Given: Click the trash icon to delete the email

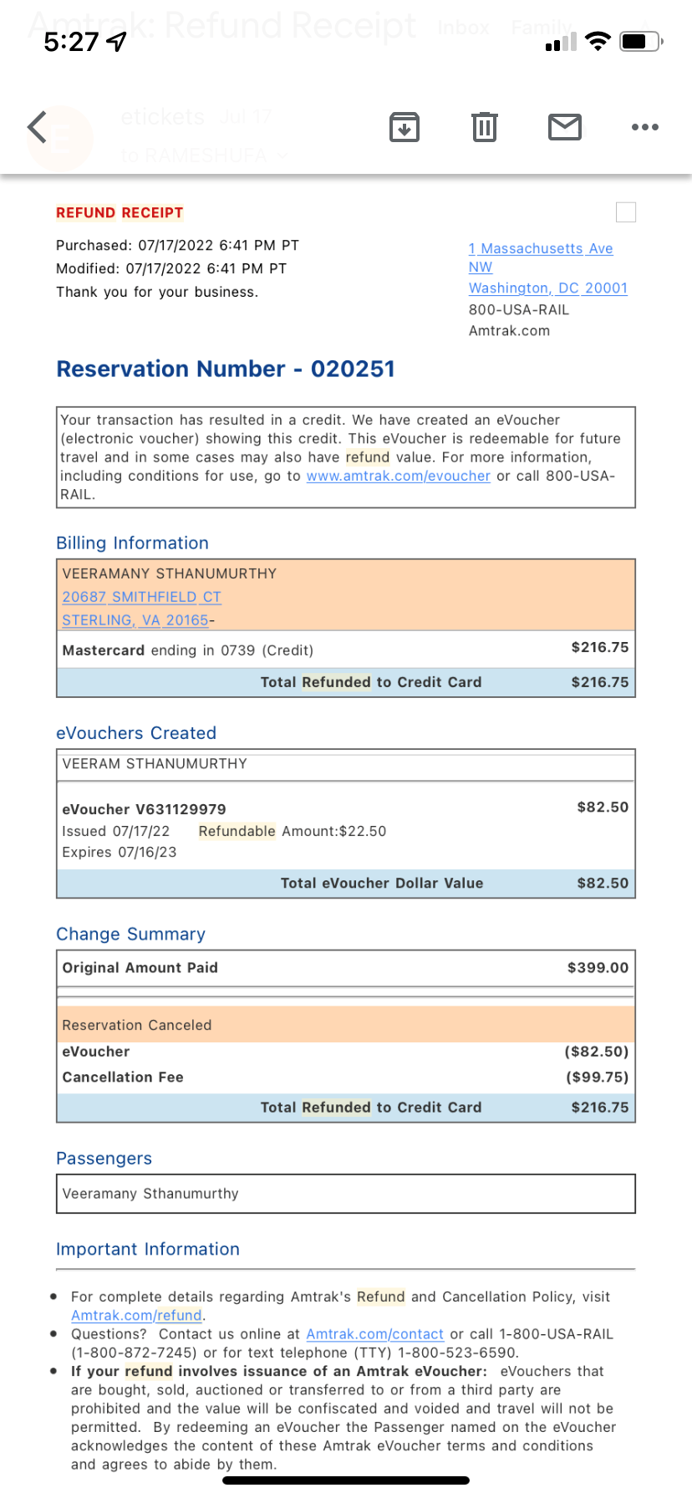Looking at the screenshot, I should (x=484, y=127).
